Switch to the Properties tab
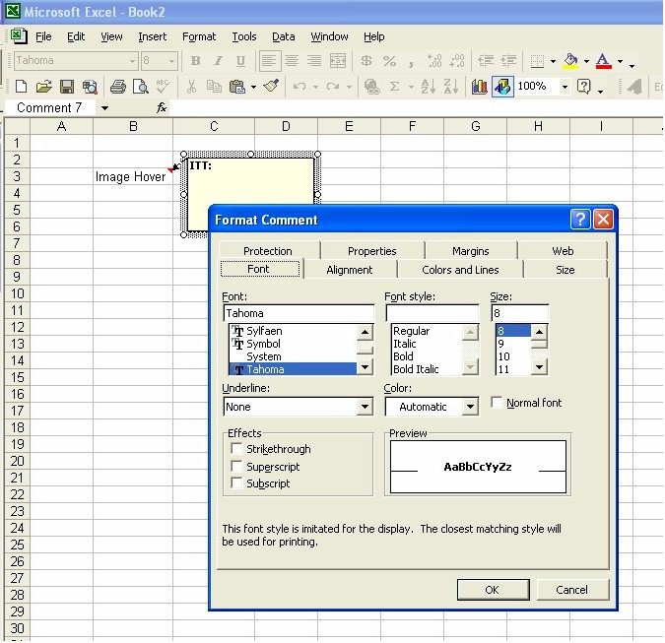The height and width of the screenshot is (643, 665). [x=372, y=251]
